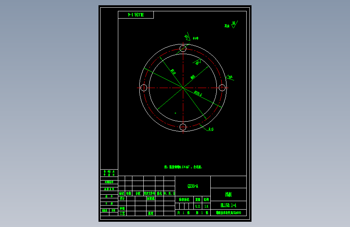This screenshot has height=227, width=350.
Task: Click the hole count label beside top roughness symbol
Action: pos(195,38)
